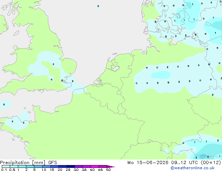Click the 15 mm legend color swatch
This screenshot has width=222, height=171.
click(54, 166)
